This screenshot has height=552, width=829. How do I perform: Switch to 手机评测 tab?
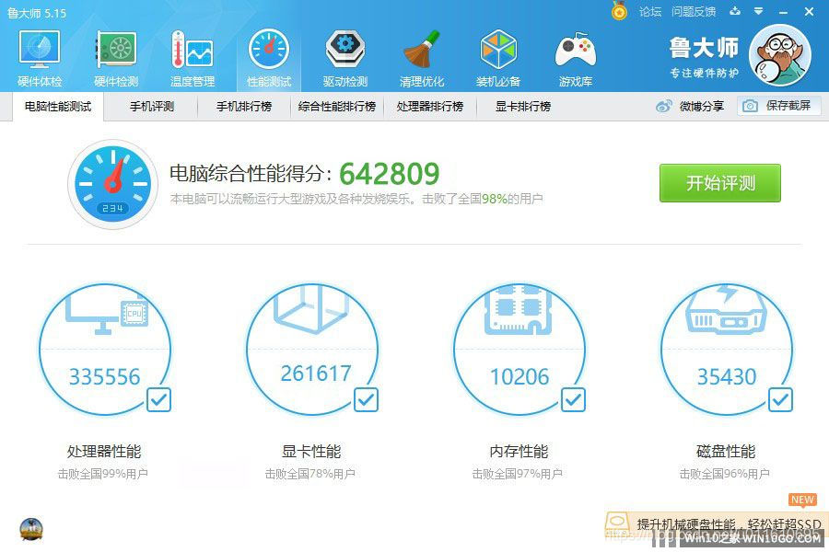coord(152,107)
